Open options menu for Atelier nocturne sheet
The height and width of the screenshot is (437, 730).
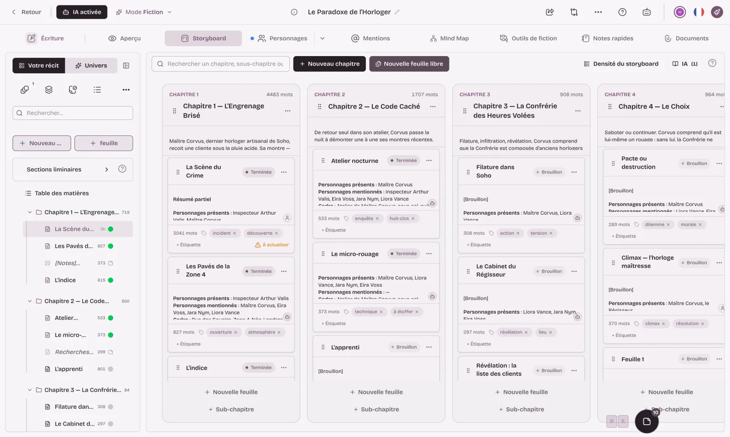(x=429, y=160)
